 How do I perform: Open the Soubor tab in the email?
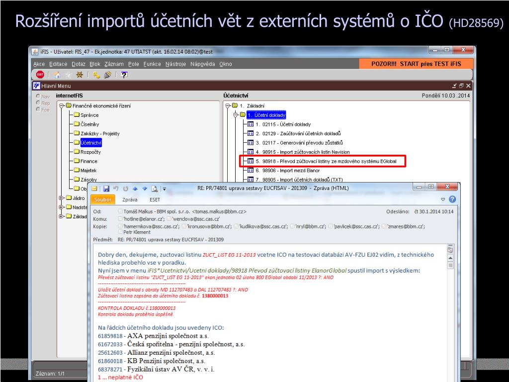point(102,199)
